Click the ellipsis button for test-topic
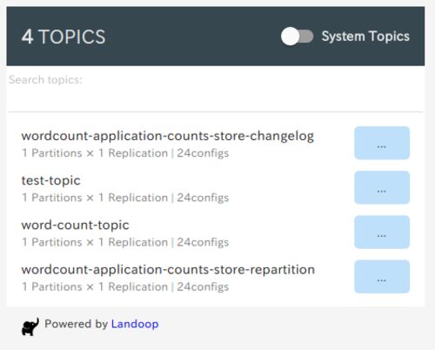Viewport: 435px width, 350px height. click(382, 187)
